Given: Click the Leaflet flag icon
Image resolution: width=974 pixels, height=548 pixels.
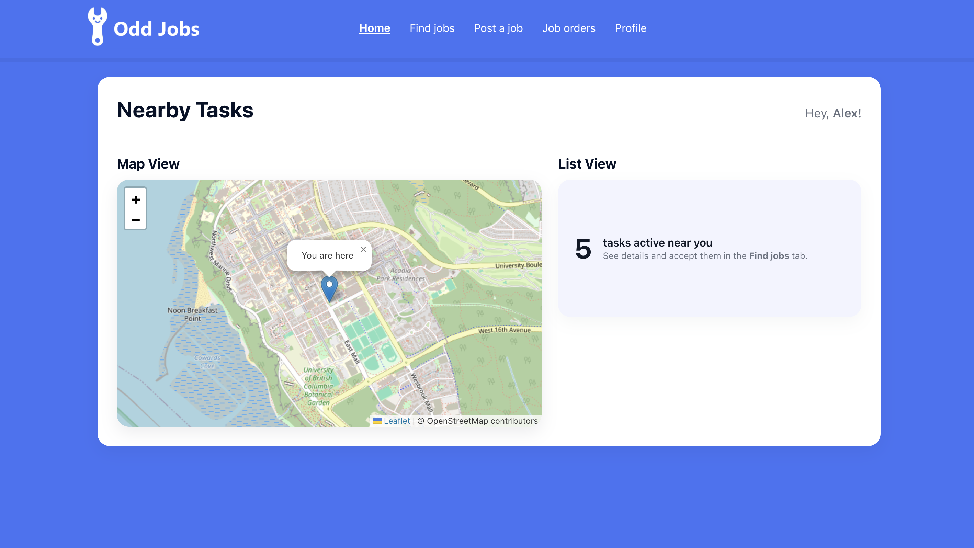Looking at the screenshot, I should point(377,421).
